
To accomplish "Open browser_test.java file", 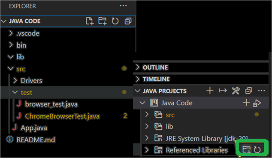I will (51, 104).
